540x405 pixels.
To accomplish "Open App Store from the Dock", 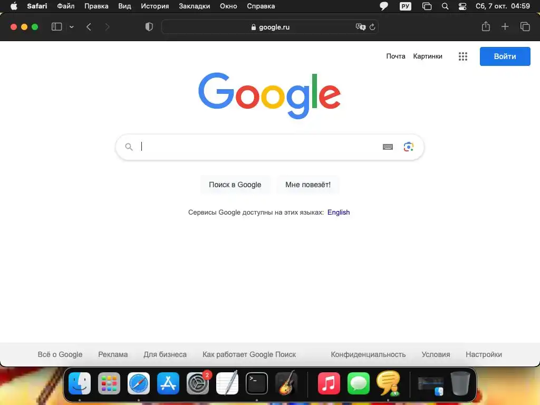I will point(168,383).
